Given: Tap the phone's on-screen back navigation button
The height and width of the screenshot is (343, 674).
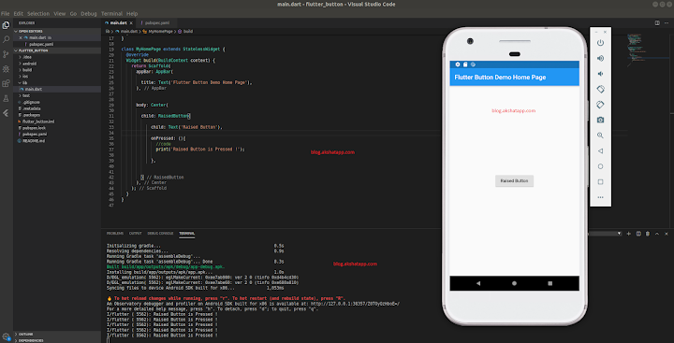Looking at the screenshot, I should [478, 283].
